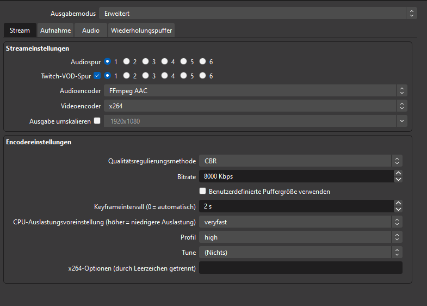Open the Qualitätsregulierungsmethode dropdown set to CBR
Viewport: 427px width, 306px height.
point(301,161)
